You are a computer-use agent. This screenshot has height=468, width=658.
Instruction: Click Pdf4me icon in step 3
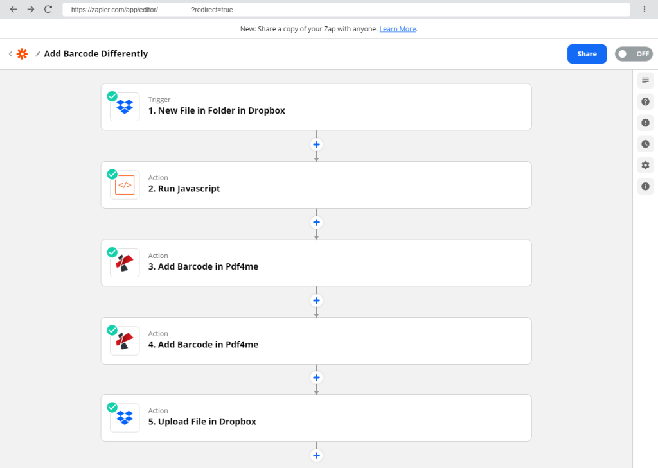[125, 263]
